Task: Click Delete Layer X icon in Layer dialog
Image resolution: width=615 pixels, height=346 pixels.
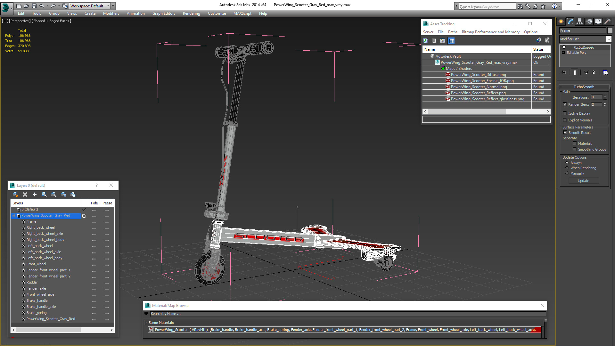Action: [x=25, y=194]
